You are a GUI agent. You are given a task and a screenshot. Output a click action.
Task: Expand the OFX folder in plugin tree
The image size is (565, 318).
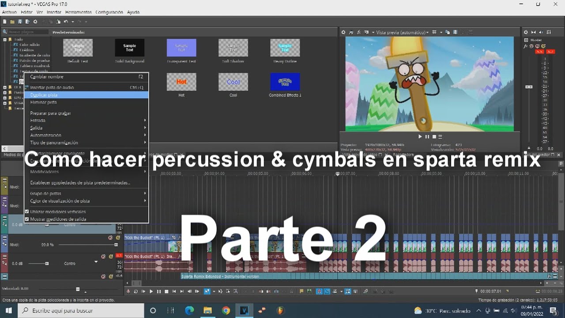click(5, 87)
